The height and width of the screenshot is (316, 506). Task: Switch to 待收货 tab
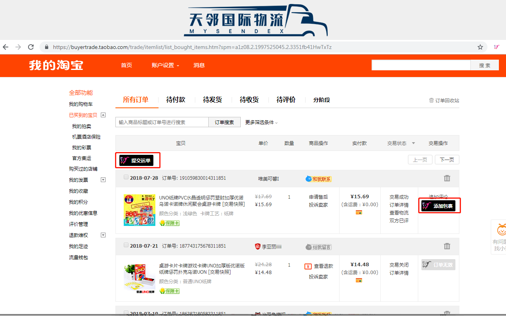pos(249,100)
